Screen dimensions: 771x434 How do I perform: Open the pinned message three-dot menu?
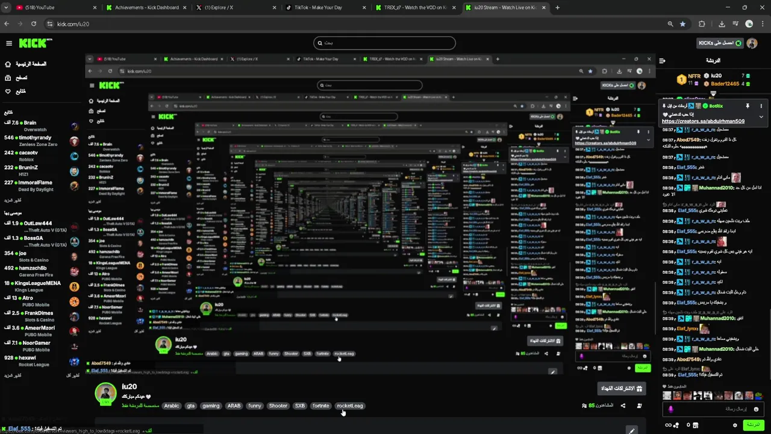[761, 106]
